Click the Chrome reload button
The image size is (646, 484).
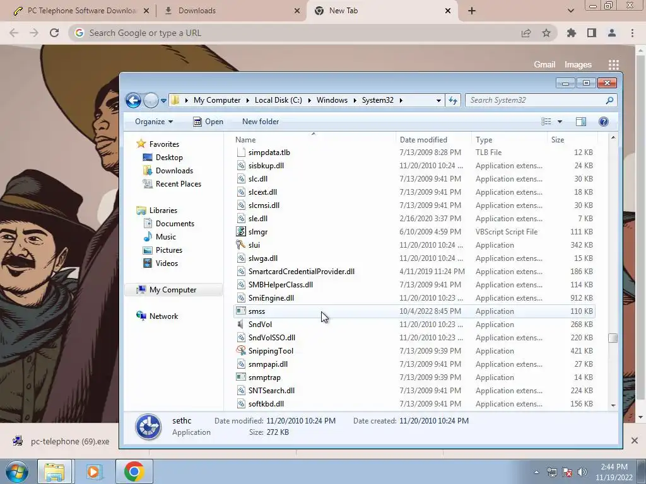tap(54, 33)
